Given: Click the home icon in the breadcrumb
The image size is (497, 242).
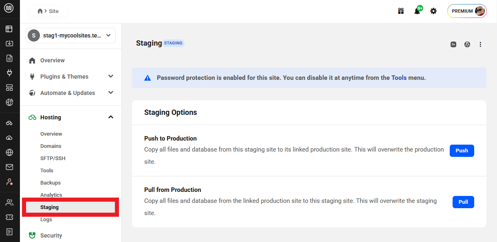Looking at the screenshot, I should point(40,11).
